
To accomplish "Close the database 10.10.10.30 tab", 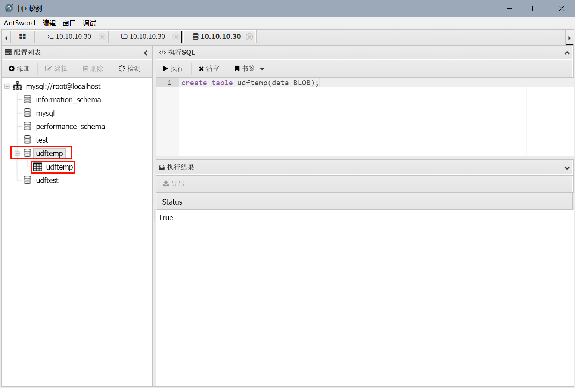I will click(x=249, y=37).
